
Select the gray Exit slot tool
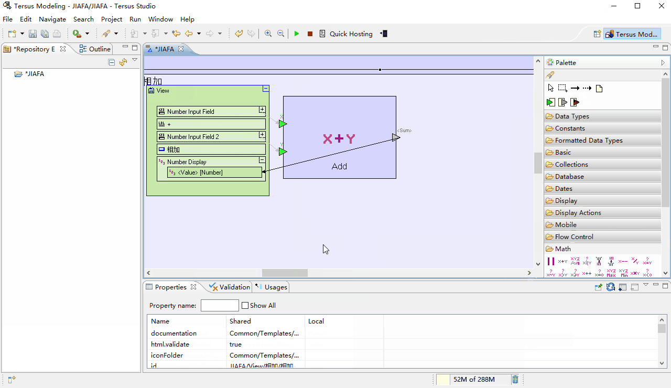[x=563, y=102]
